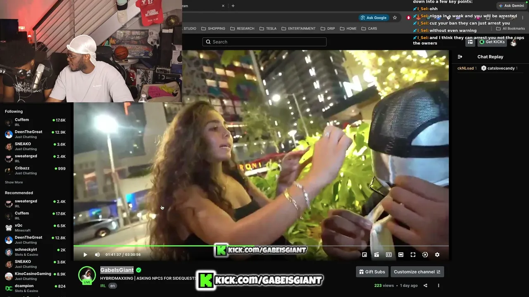This screenshot has width=529, height=297.
Task: Click Ask Google in the address bar
Action: pyautogui.click(x=374, y=18)
